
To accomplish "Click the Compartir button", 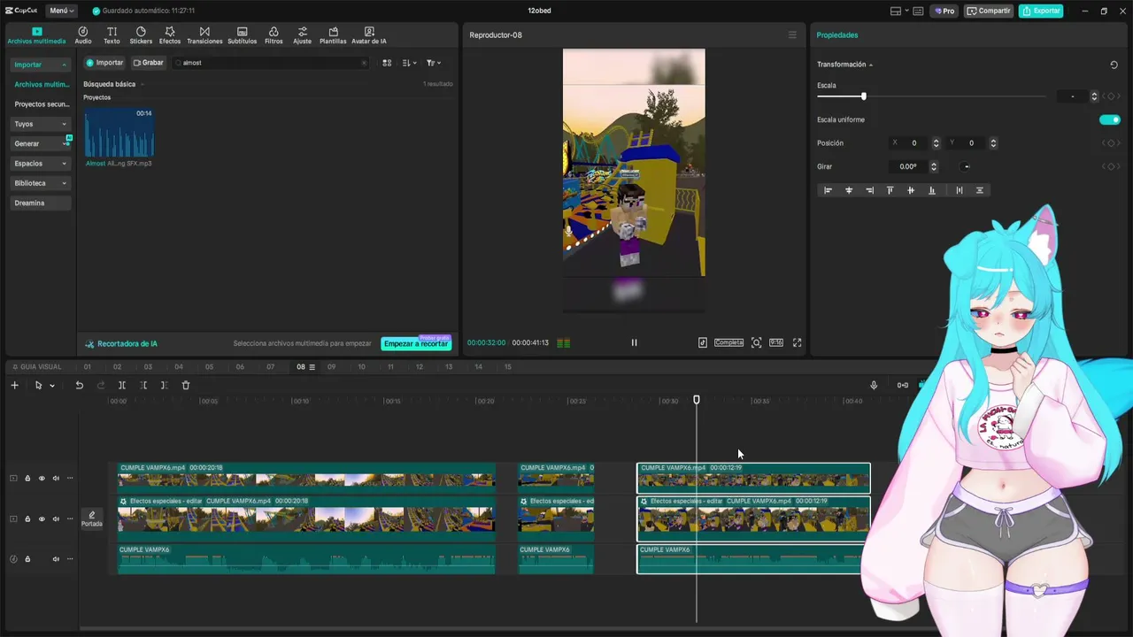I will pos(989,11).
